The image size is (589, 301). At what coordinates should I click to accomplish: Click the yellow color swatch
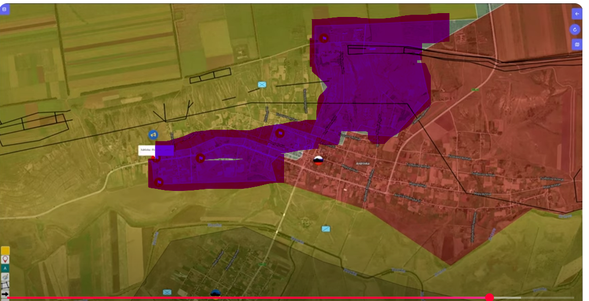5,251
